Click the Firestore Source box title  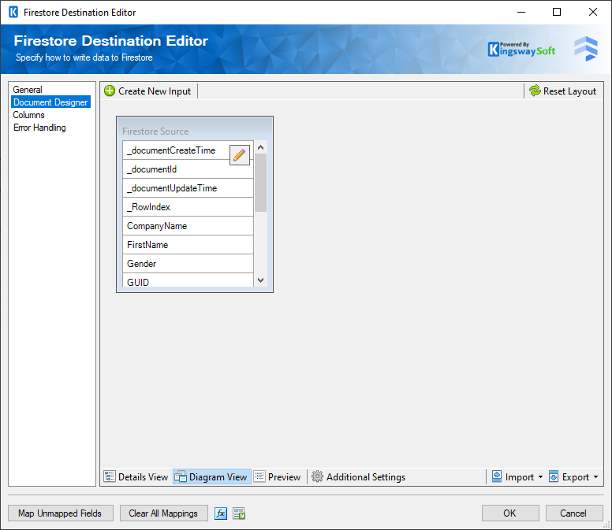pos(155,132)
